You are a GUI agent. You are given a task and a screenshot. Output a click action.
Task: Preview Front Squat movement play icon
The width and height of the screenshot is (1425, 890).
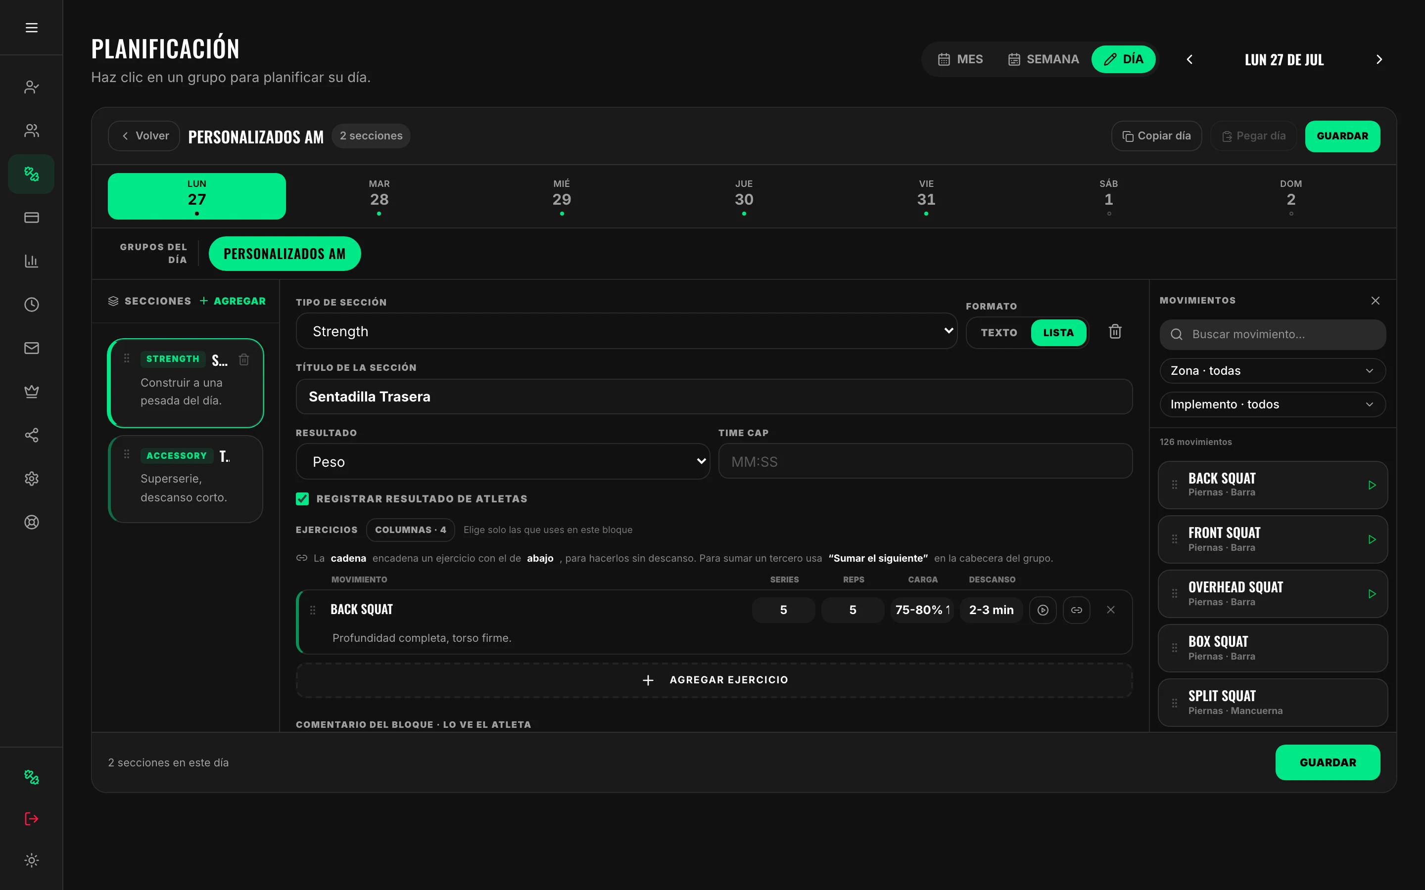(1372, 540)
